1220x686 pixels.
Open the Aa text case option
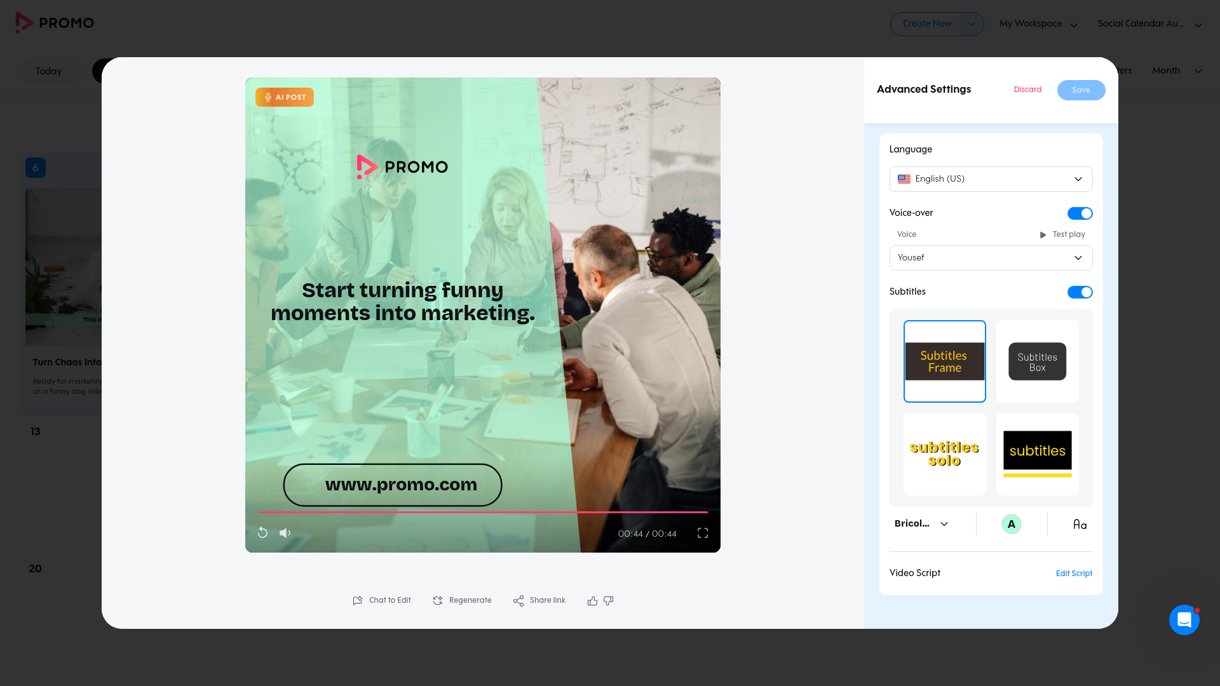click(x=1080, y=524)
